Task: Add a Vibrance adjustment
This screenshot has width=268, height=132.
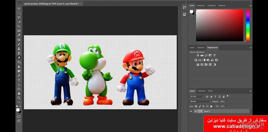Action: click(x=214, y=55)
